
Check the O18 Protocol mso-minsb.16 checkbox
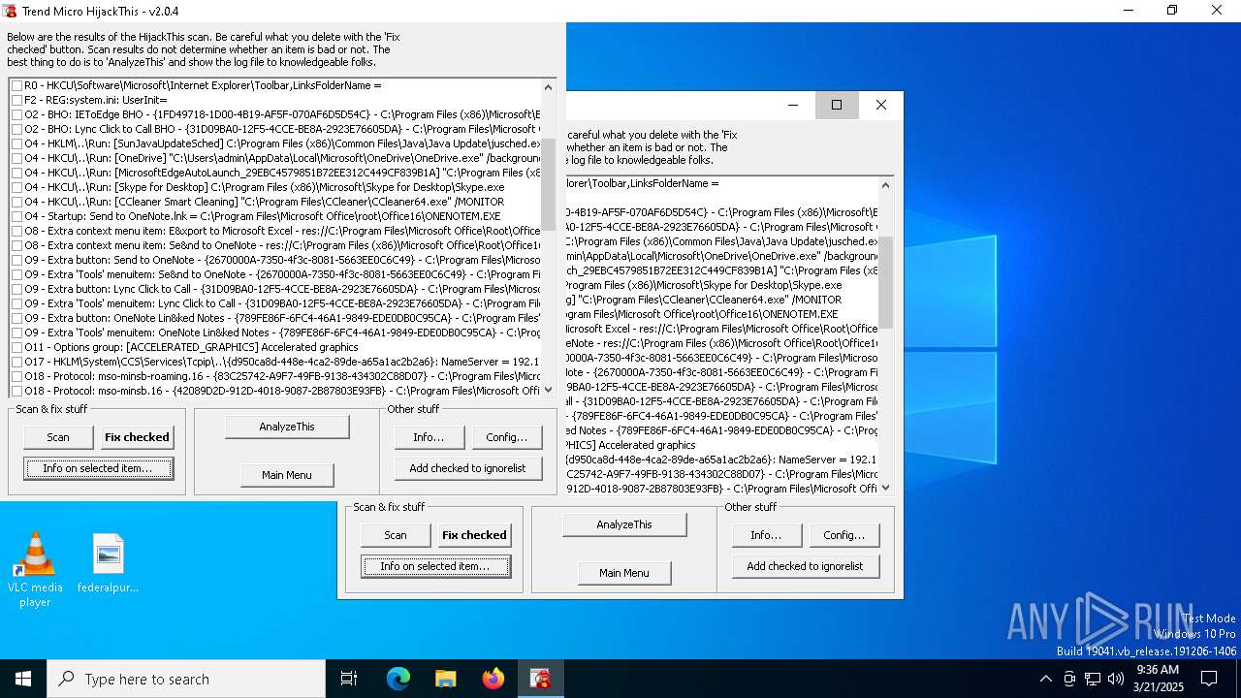click(x=17, y=391)
